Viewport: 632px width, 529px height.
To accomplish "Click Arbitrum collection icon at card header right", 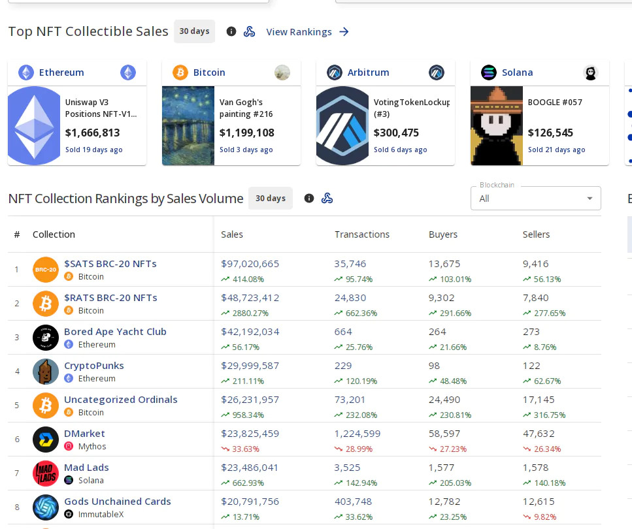I will click(437, 72).
